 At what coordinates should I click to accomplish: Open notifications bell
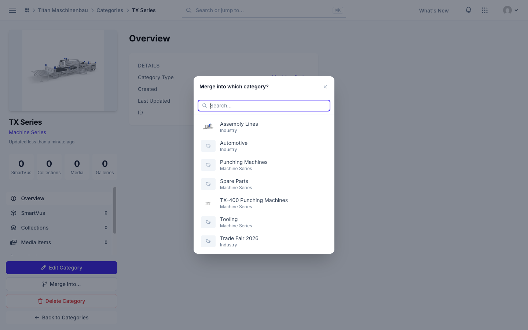click(x=469, y=10)
